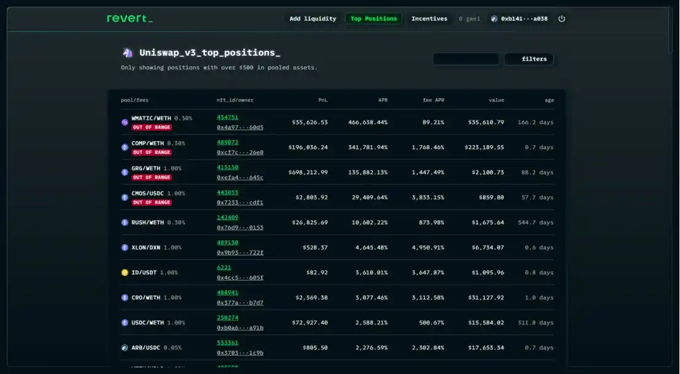Click the revert_ logo
The width and height of the screenshot is (680, 374).
click(129, 18)
